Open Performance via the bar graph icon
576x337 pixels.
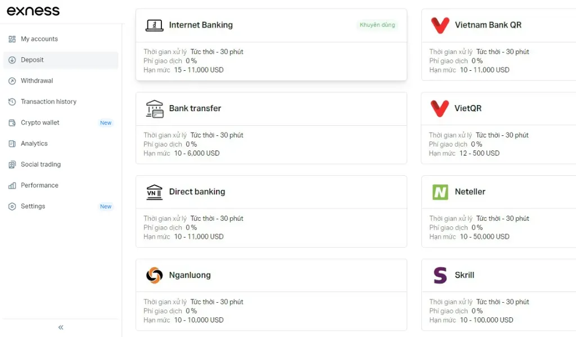coord(12,185)
